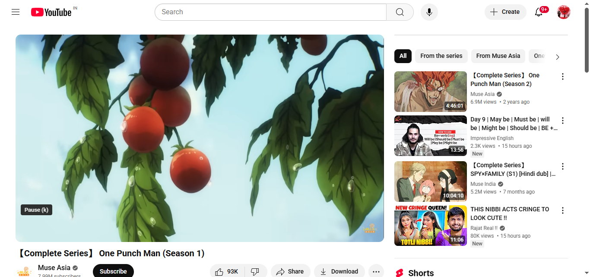This screenshot has height=277, width=590.
Task: Open the notifications bell
Action: tap(539, 12)
